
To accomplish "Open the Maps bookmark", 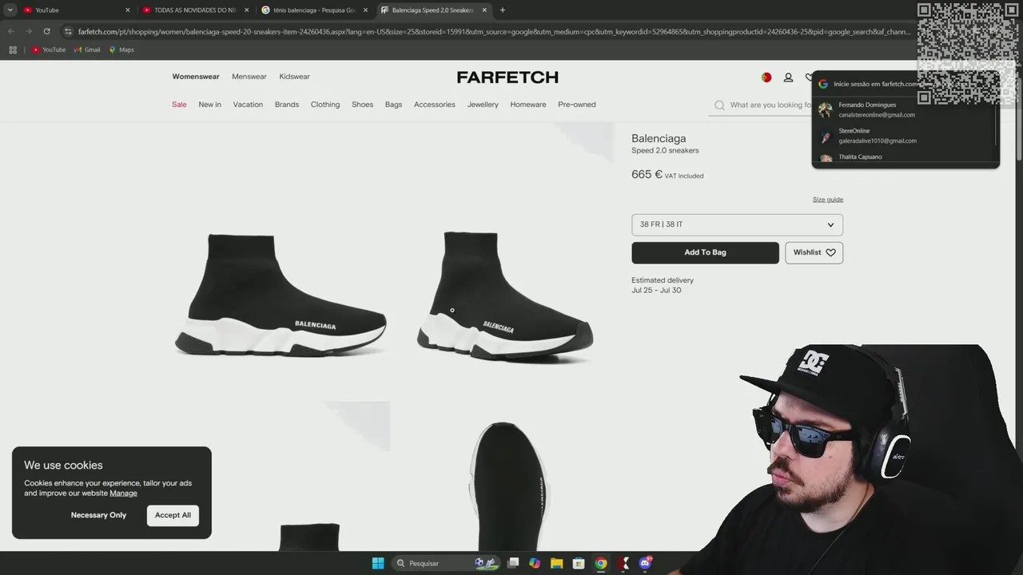I will (121, 50).
